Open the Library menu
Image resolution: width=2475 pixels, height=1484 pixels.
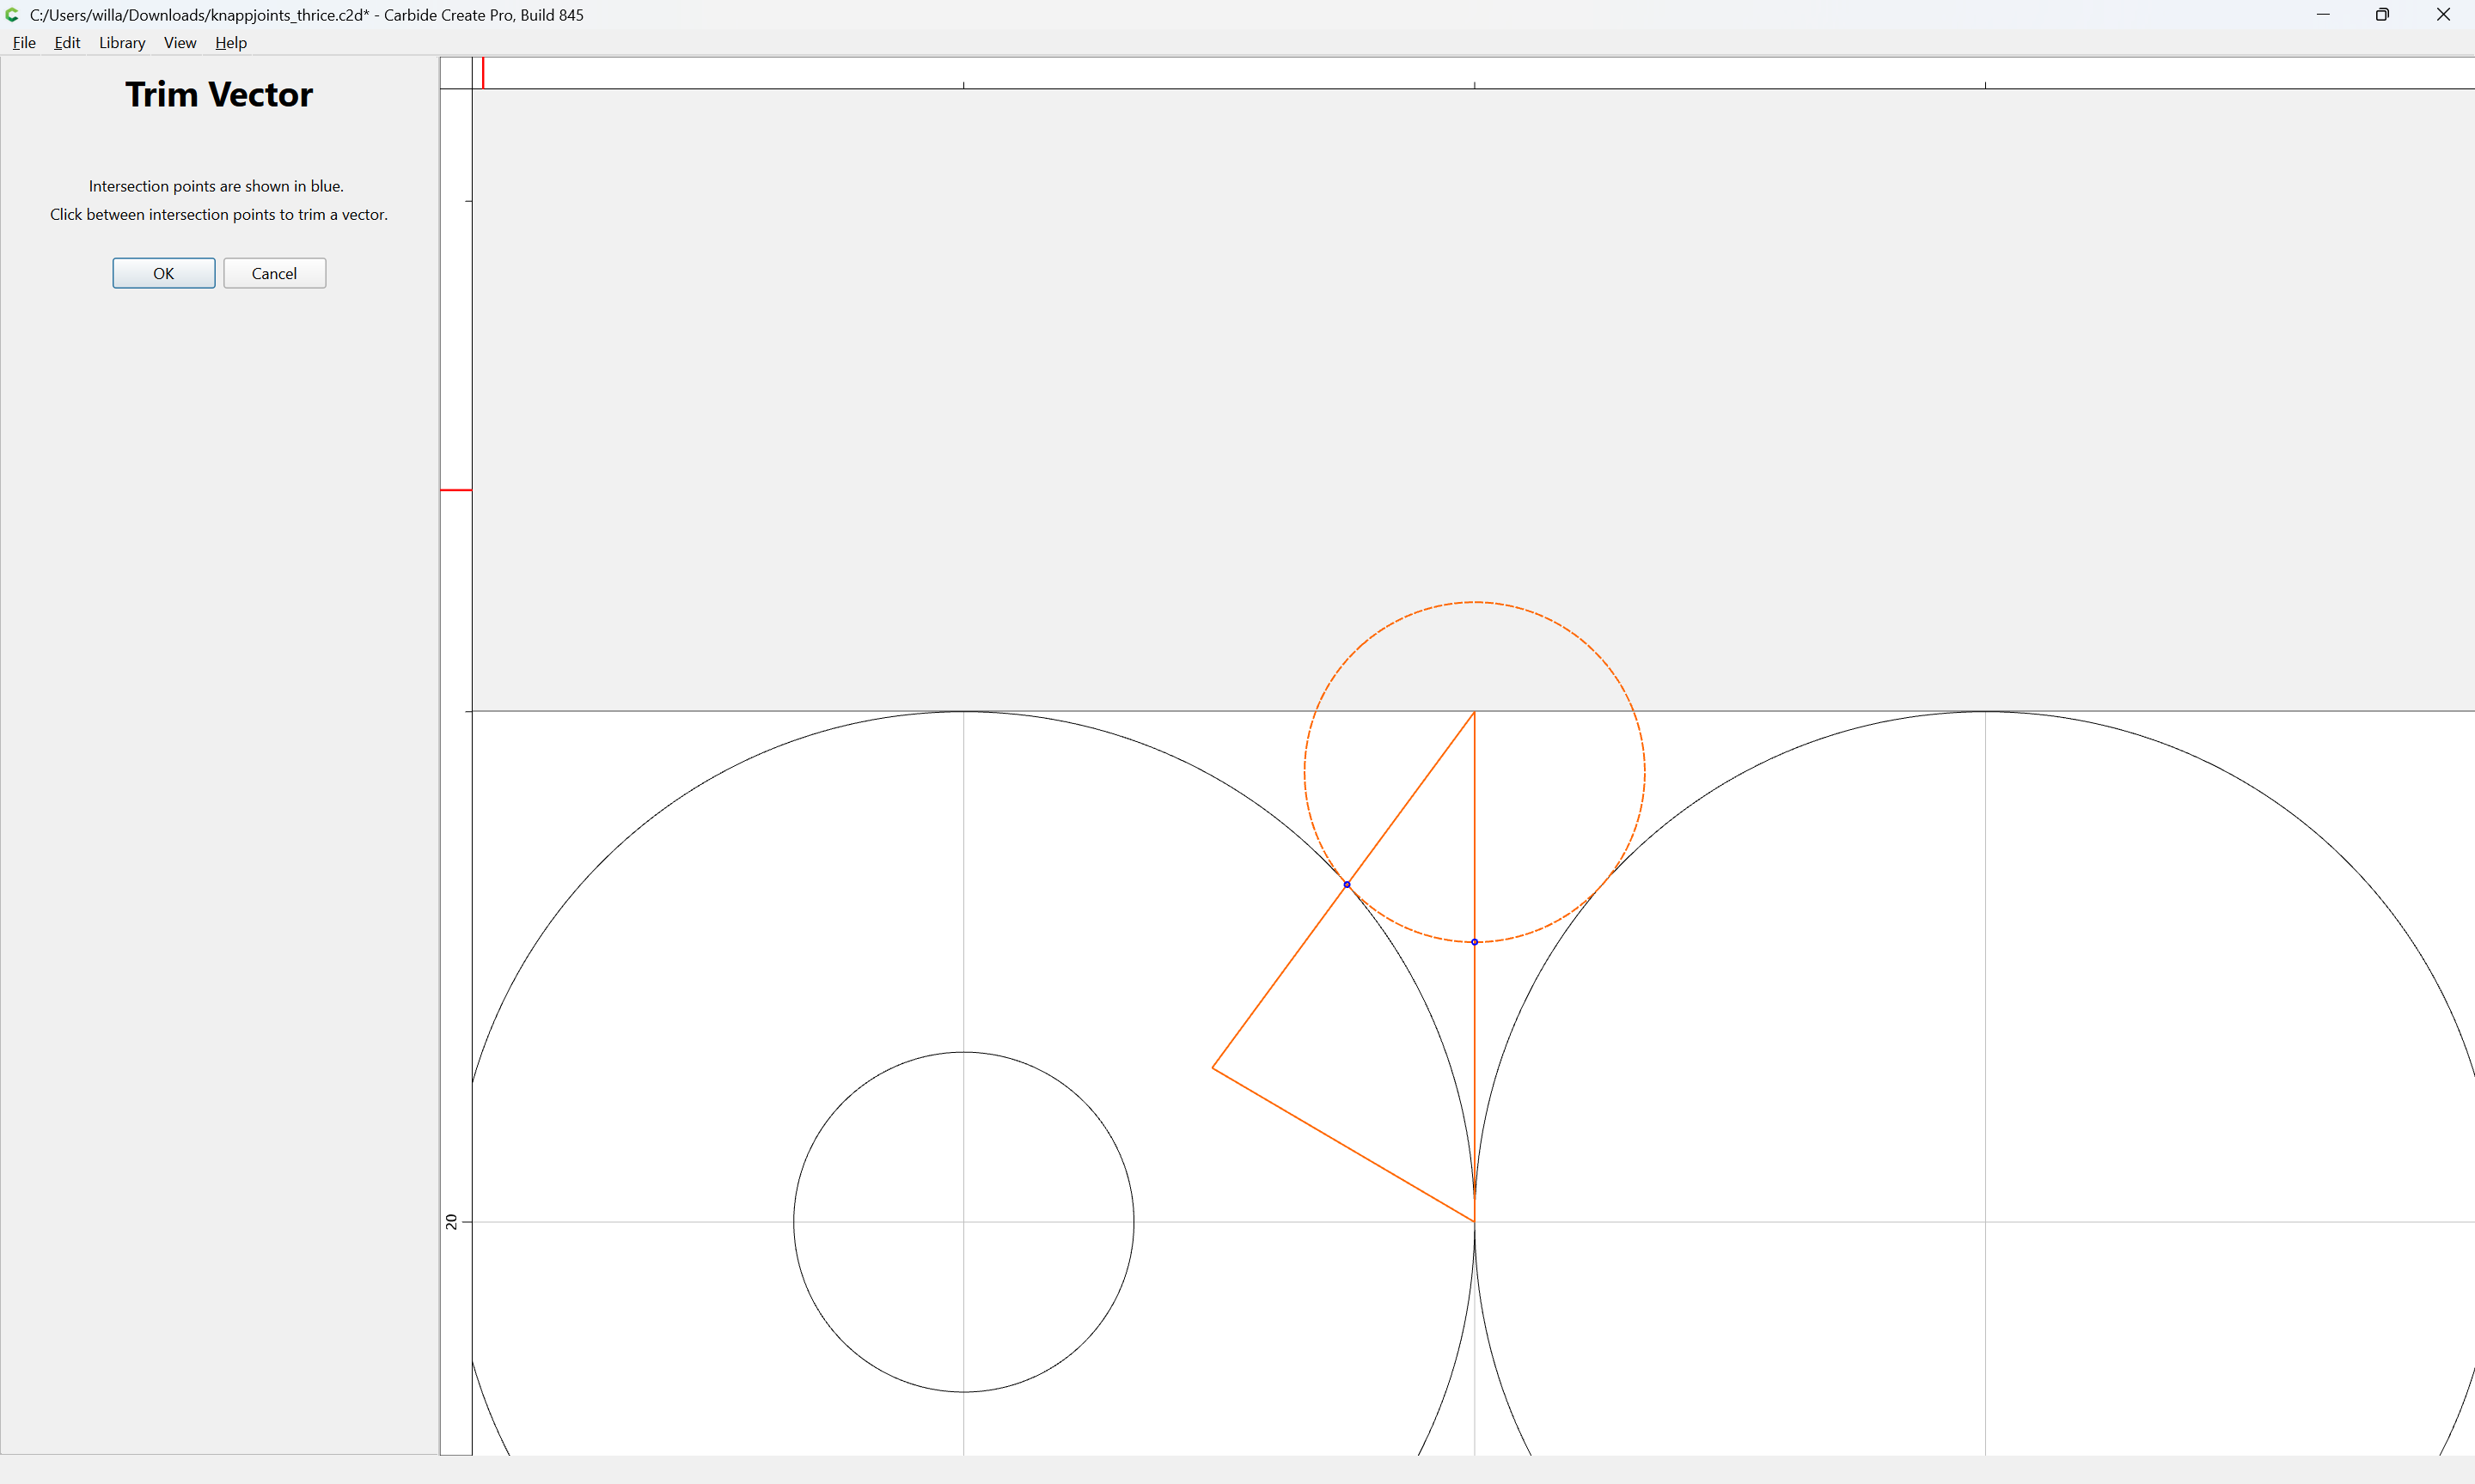point(122,42)
